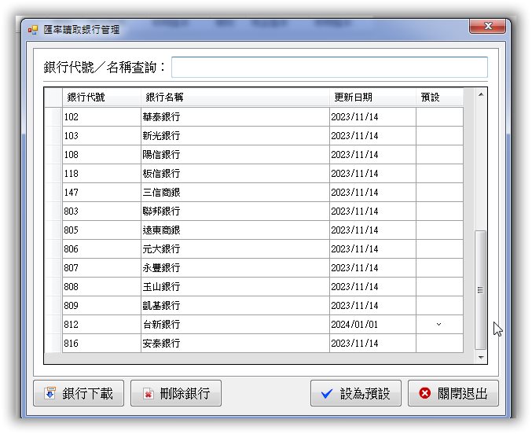The height and width of the screenshot is (434, 532).
Task: Select bank code 803 cell
Action: [x=101, y=211]
